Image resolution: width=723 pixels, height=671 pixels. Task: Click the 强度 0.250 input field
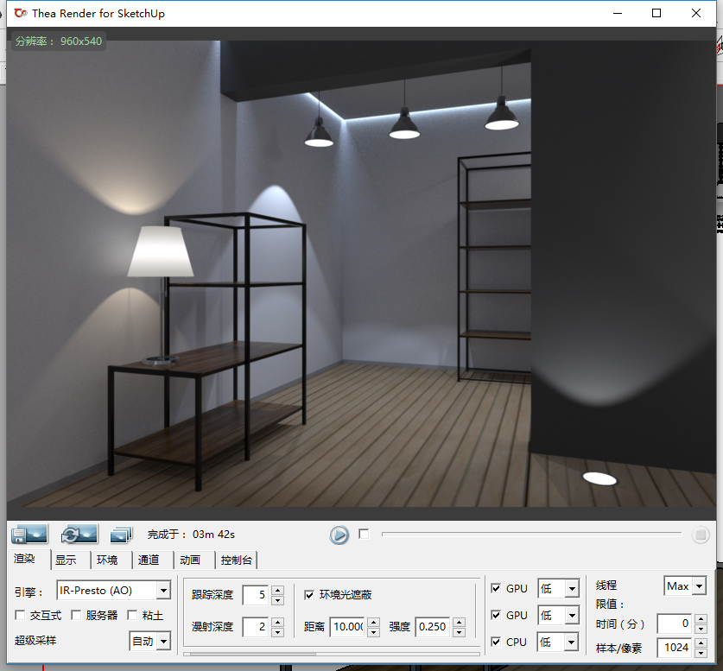point(433,627)
